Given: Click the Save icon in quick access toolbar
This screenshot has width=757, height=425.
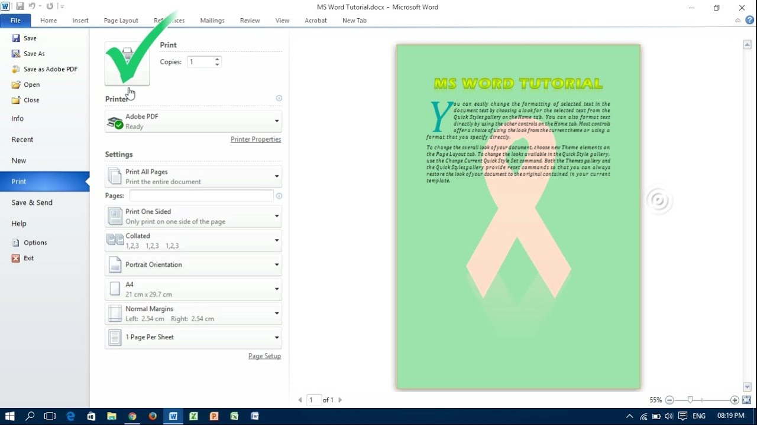Looking at the screenshot, I should pos(20,6).
